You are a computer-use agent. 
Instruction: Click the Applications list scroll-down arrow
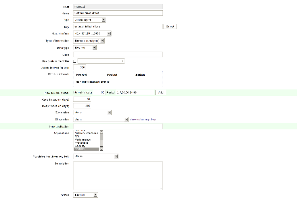(x=102, y=149)
